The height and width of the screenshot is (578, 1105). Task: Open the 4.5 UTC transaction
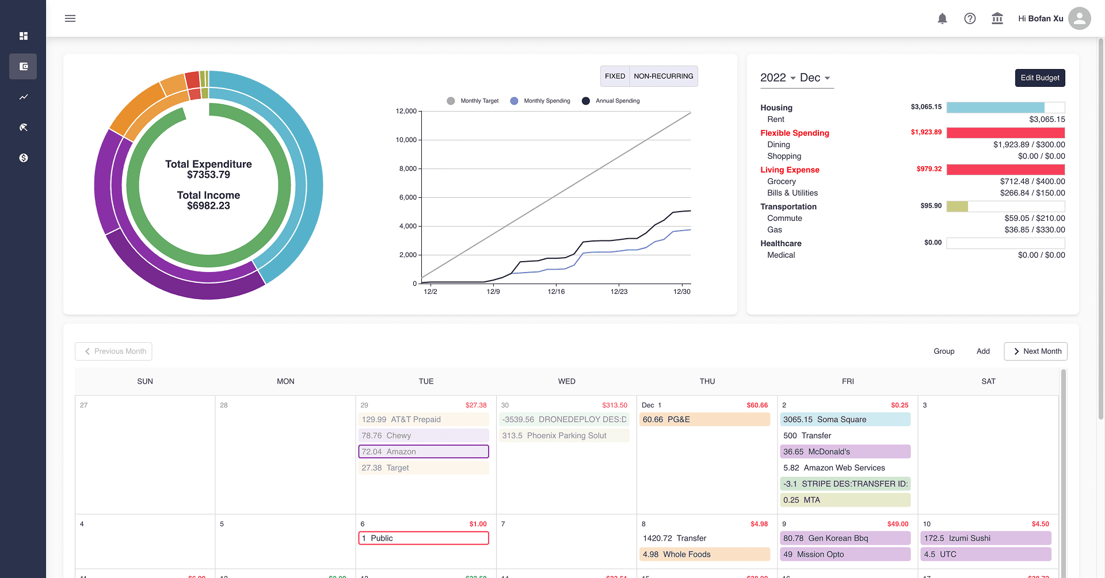pyautogui.click(x=986, y=554)
